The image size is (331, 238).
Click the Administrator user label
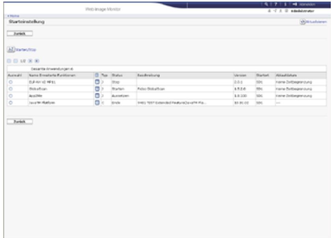coord(302,11)
